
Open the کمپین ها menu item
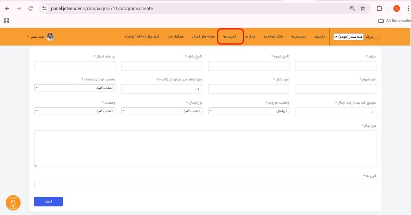coord(230,36)
